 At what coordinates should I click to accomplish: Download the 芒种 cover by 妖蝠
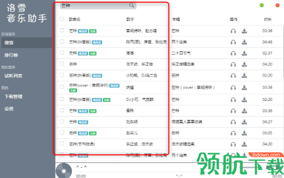click(x=245, y=88)
